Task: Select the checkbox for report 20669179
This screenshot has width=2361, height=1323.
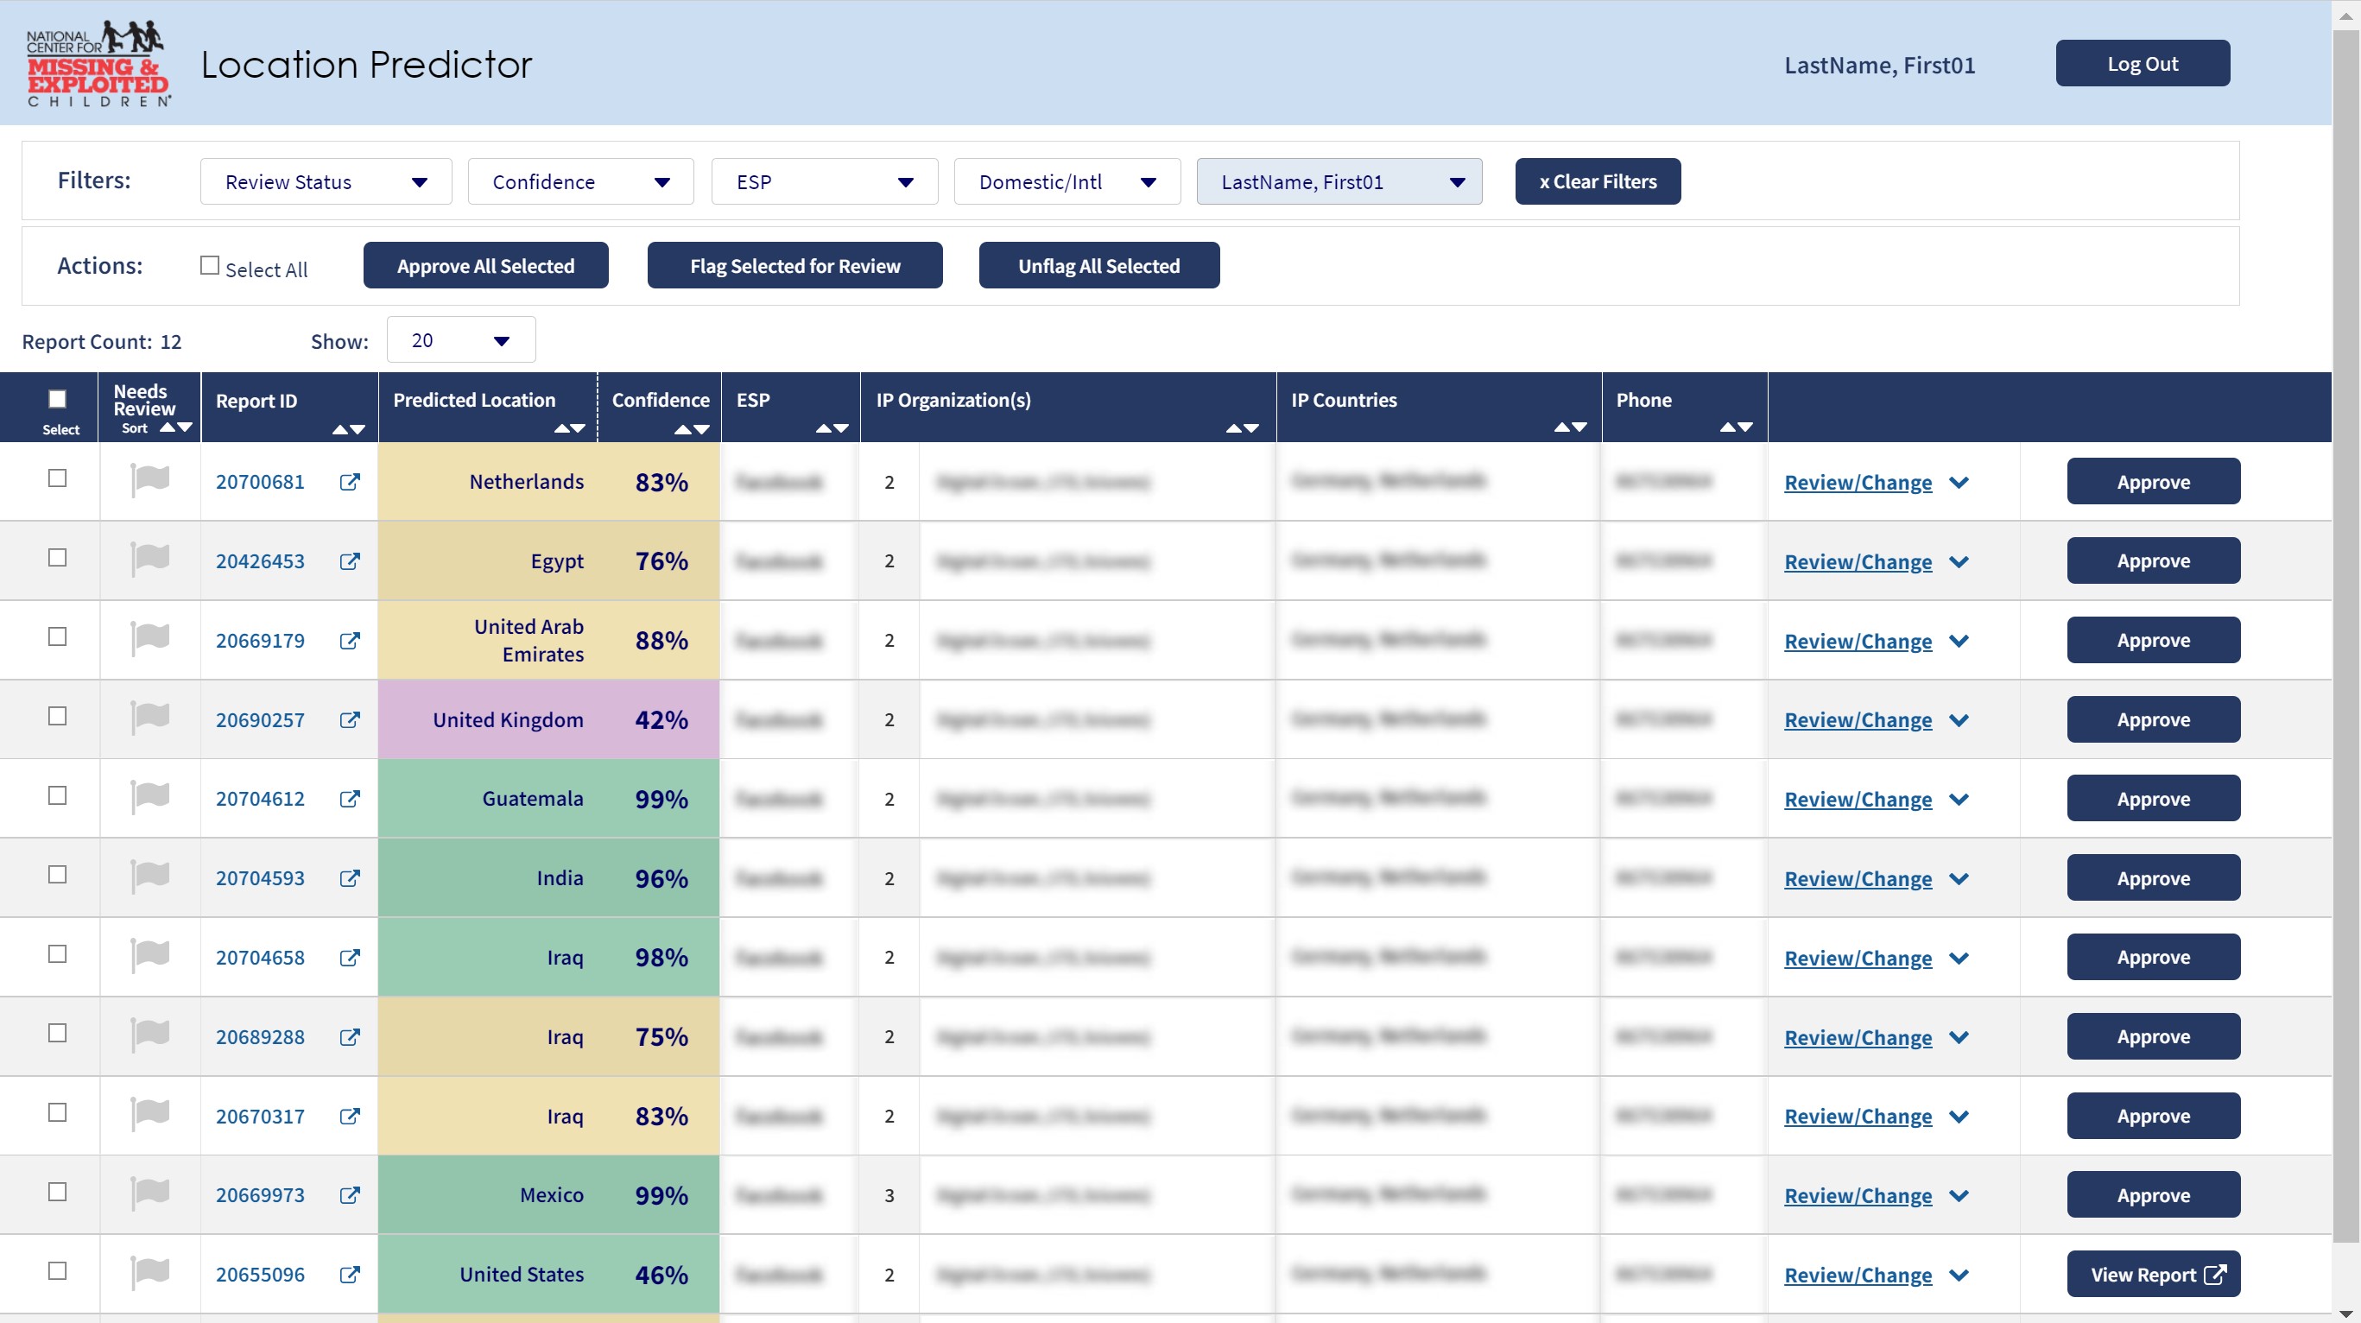Action: click(58, 636)
